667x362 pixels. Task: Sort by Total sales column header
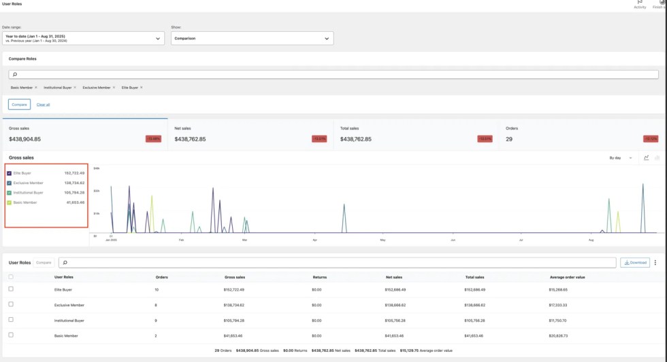pos(475,277)
